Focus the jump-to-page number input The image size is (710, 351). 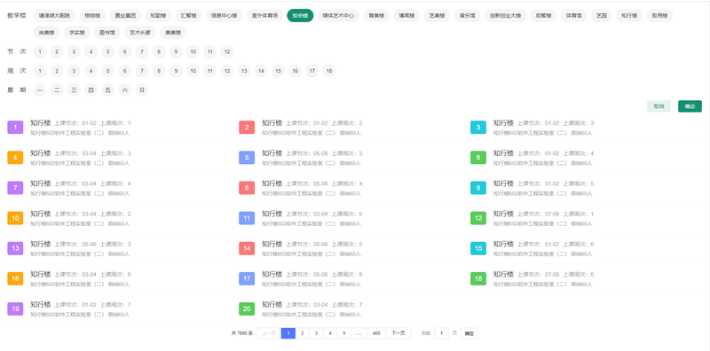[x=441, y=333]
